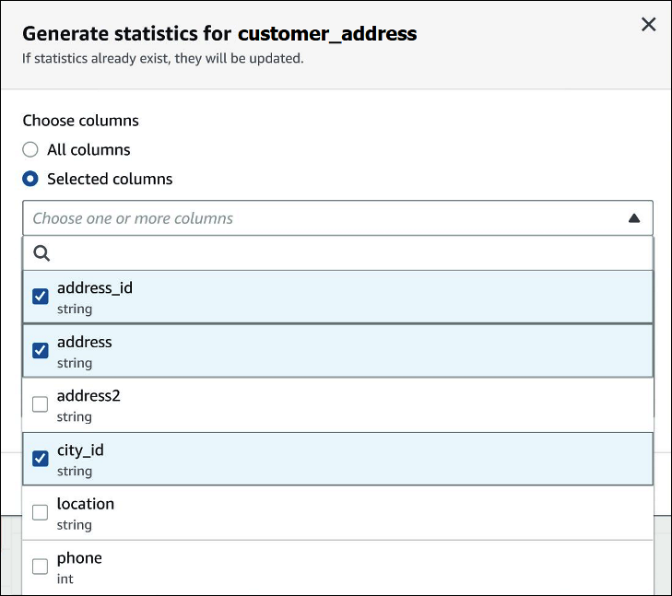Click the city_id option name
672x596 pixels.
pyautogui.click(x=80, y=450)
